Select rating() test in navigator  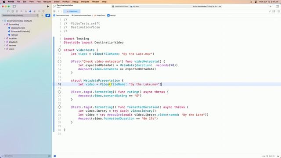14,35
